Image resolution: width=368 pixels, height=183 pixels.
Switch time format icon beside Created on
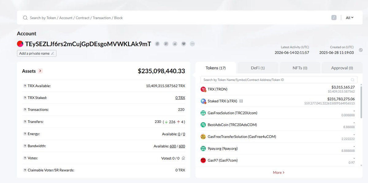361,50
